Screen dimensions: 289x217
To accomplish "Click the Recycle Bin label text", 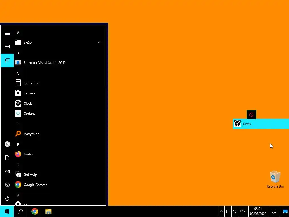I will 275,186.
